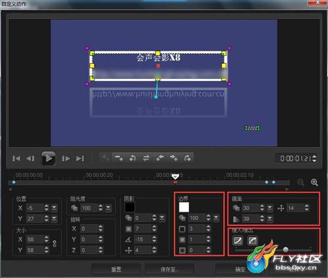Click the reverse keyframes toolbar icon
This screenshot has height=278, width=328.
click(x=133, y=158)
